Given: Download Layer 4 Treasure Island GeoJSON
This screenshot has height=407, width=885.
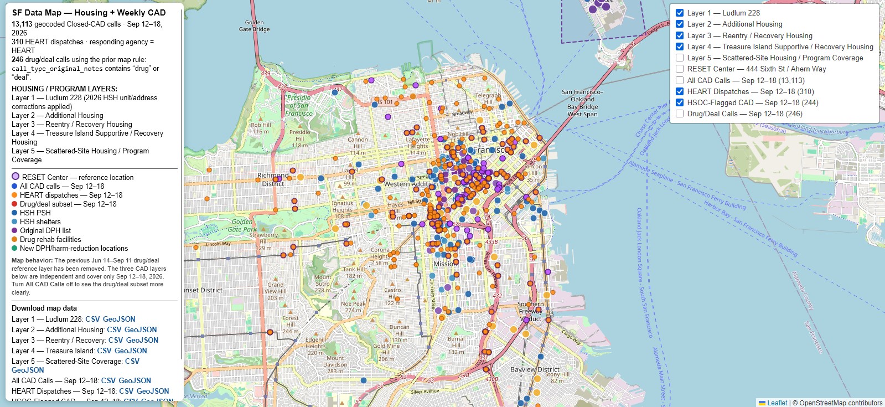Looking at the screenshot, I should tap(131, 351).
